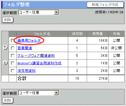The image size is (126, 106).
Task: Tick the グループウェア関連資料 checkbox
Action: [x=13, y=56]
